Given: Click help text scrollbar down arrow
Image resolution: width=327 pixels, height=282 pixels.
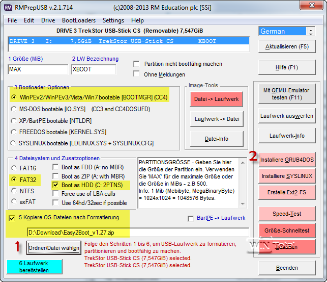Looking at the screenshot, I should 243,204.
